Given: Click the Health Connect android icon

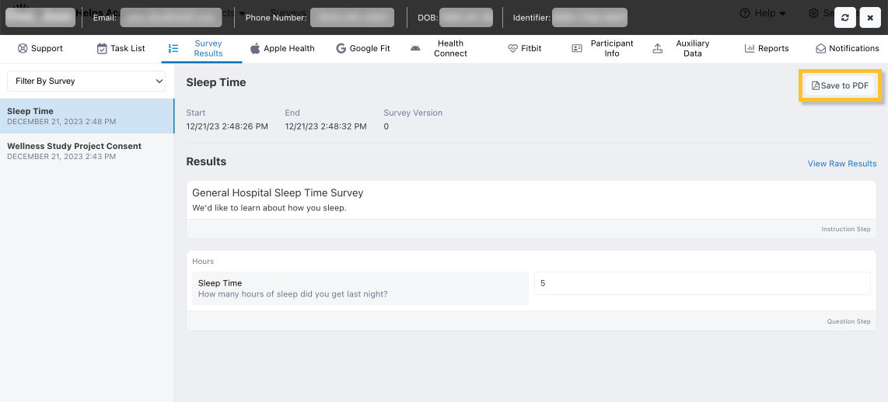Looking at the screenshot, I should click(415, 48).
